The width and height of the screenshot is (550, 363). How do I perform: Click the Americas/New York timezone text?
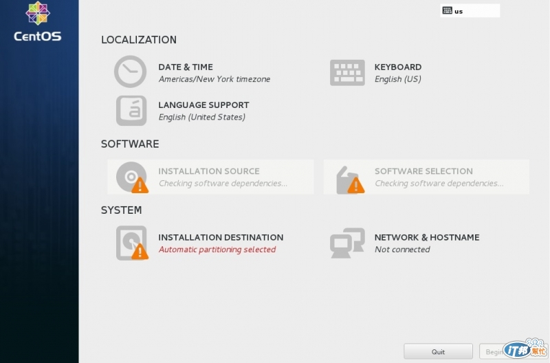click(214, 79)
